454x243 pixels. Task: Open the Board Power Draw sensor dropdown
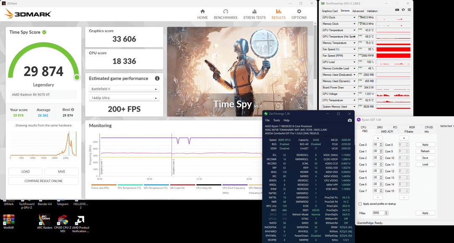[354, 87]
